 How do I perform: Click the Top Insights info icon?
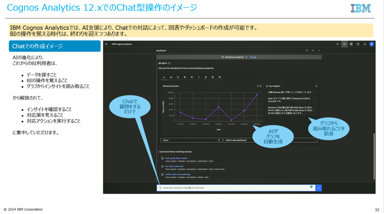pos(316,86)
